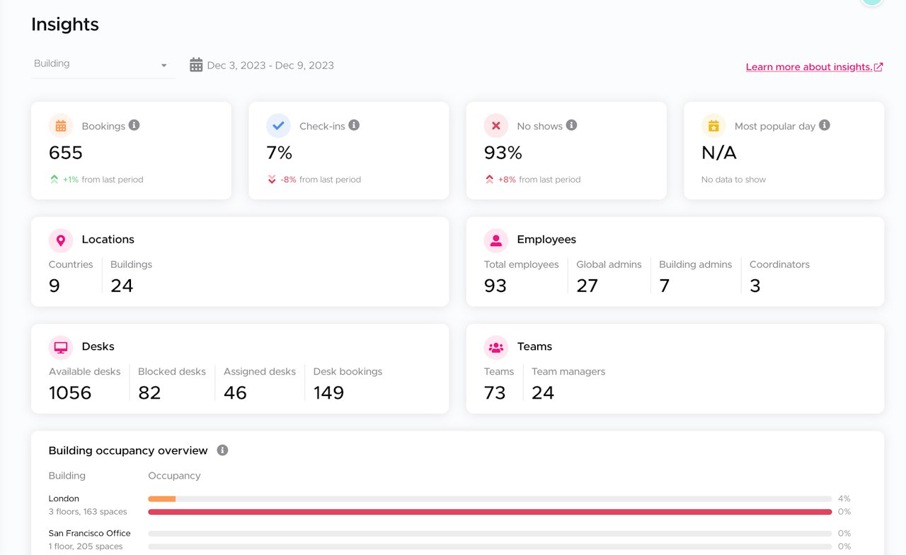The width and height of the screenshot is (906, 555).
Task: Click the Bookings info icon
Action: point(134,125)
